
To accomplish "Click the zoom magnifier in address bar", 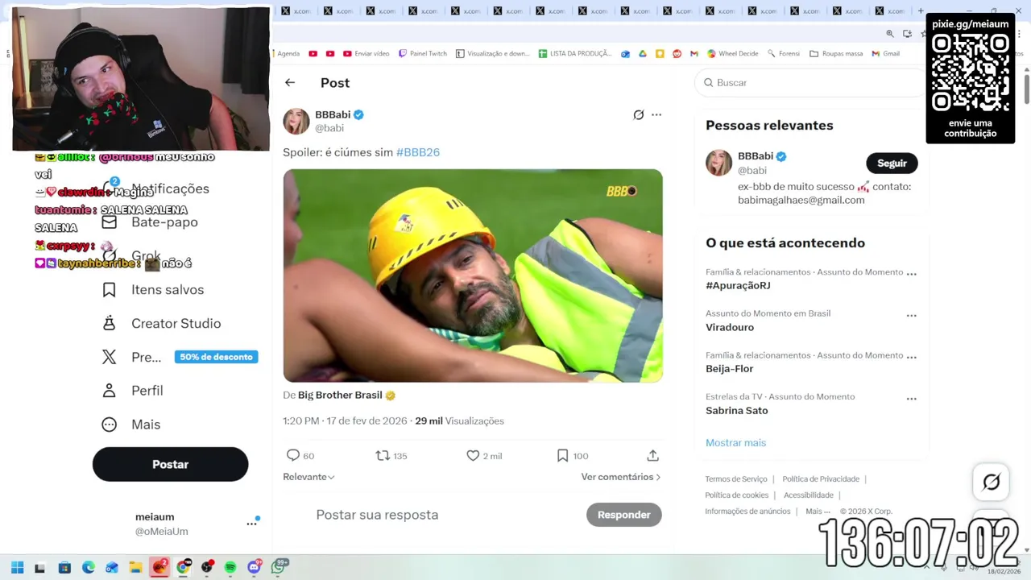I will pyautogui.click(x=890, y=33).
